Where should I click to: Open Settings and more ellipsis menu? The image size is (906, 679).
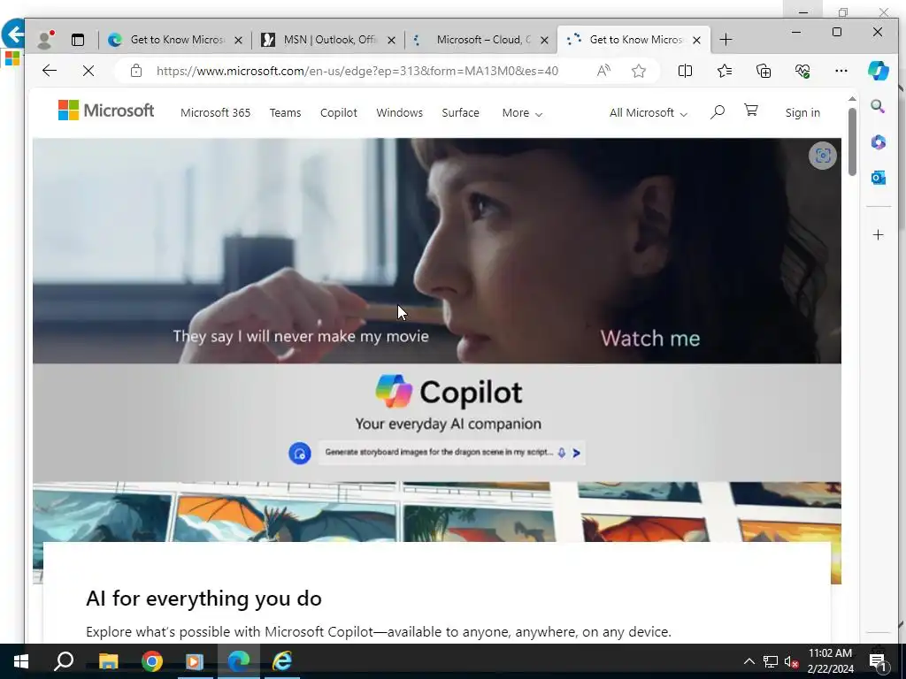pyautogui.click(x=841, y=71)
